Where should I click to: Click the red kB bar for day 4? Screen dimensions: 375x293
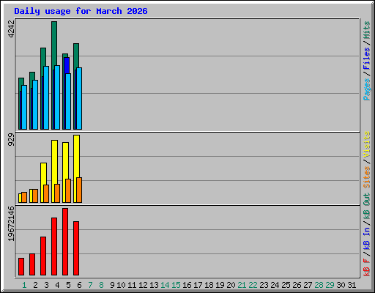point(54,247)
